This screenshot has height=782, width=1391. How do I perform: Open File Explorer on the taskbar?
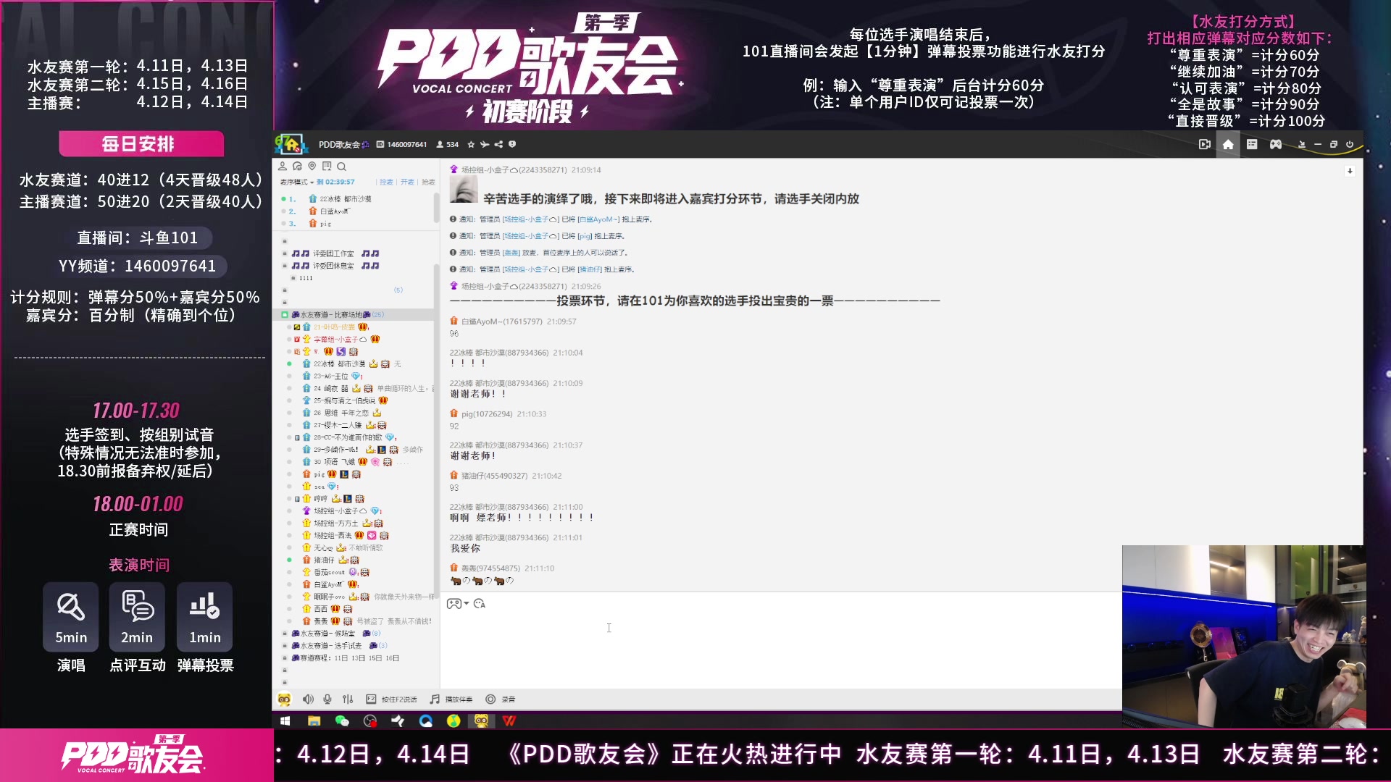(314, 721)
